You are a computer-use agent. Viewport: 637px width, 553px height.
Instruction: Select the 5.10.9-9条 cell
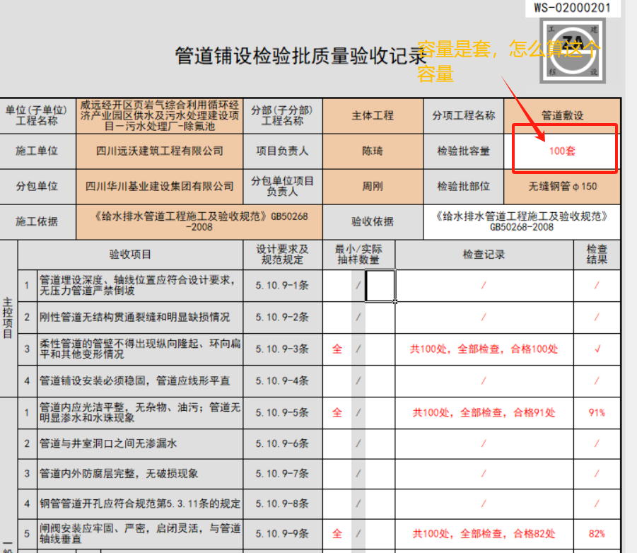click(x=282, y=534)
